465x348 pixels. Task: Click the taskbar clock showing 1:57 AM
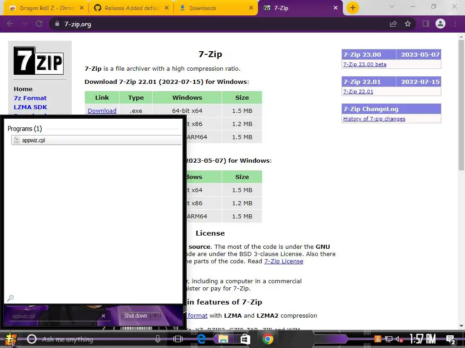(x=423, y=339)
